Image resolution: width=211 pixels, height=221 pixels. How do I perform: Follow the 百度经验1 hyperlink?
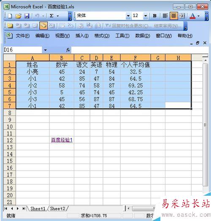[62, 140]
